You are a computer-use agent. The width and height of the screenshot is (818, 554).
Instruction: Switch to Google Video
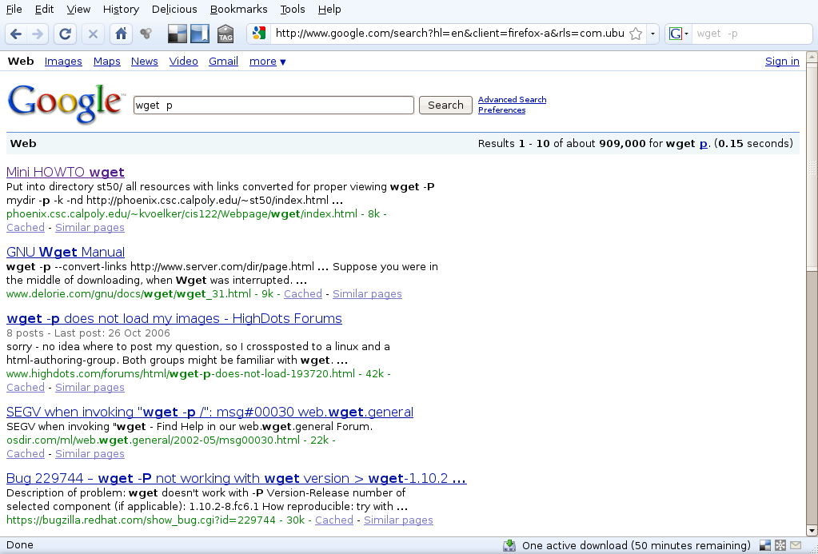(x=184, y=62)
